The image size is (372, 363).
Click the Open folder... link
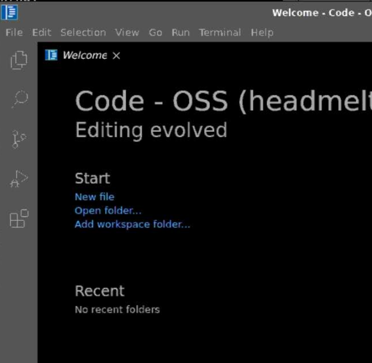click(x=108, y=211)
